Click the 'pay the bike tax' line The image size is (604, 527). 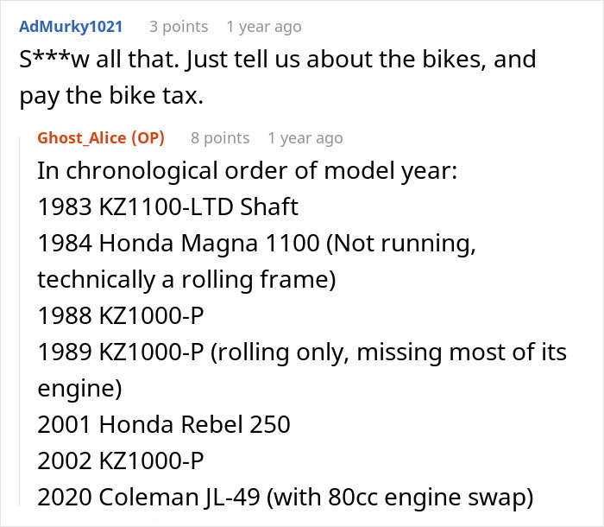[x=111, y=96]
